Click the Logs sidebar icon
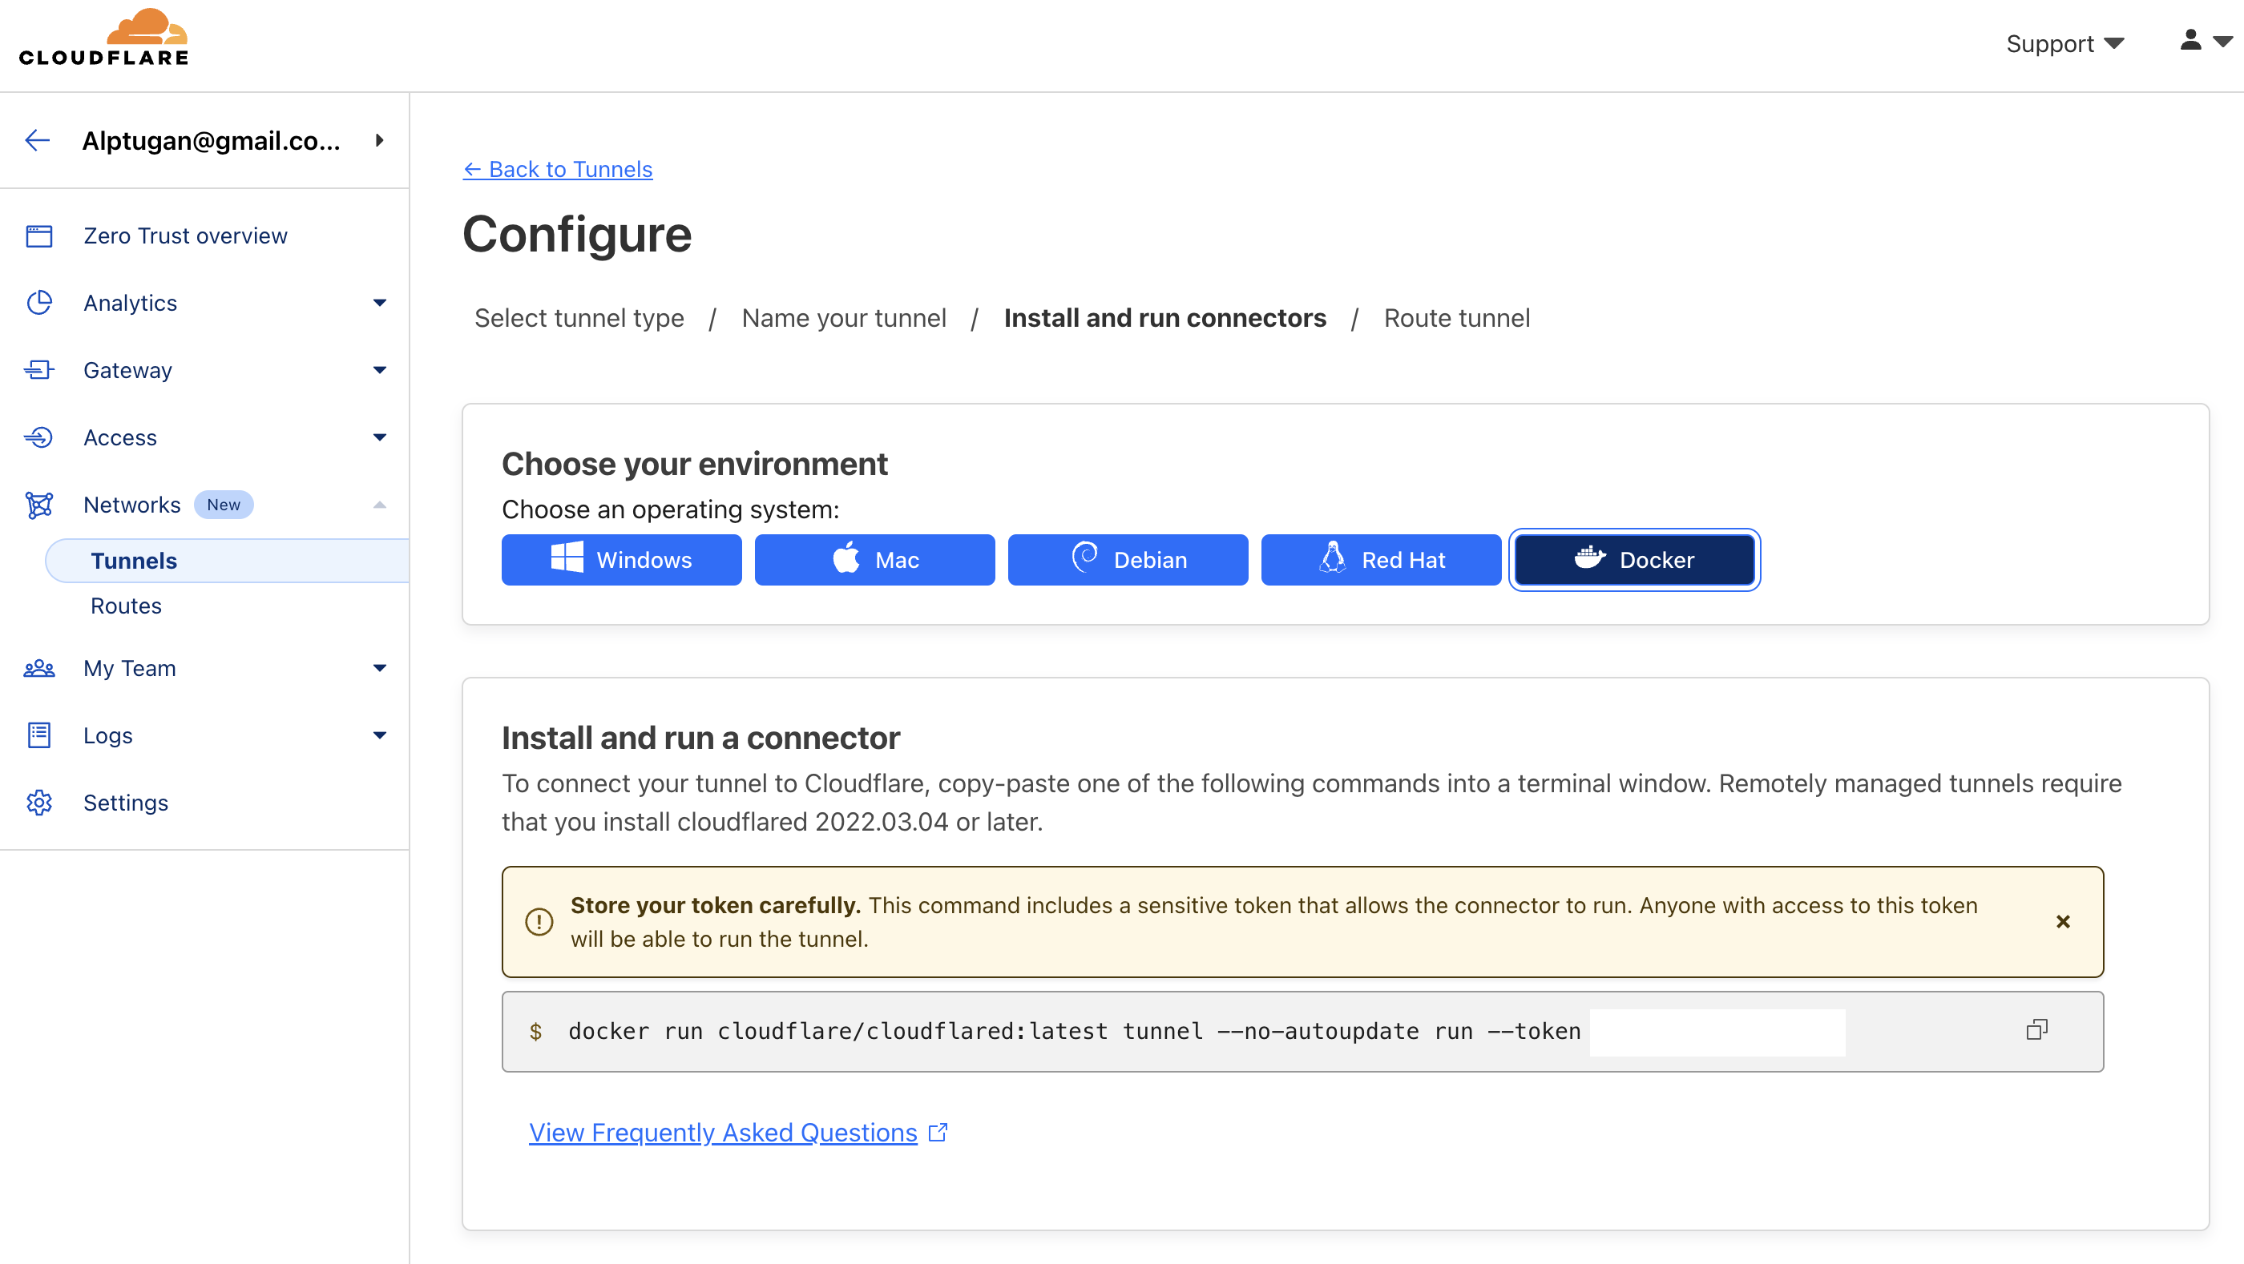Screen dimensions: 2244x1264 pos(39,735)
